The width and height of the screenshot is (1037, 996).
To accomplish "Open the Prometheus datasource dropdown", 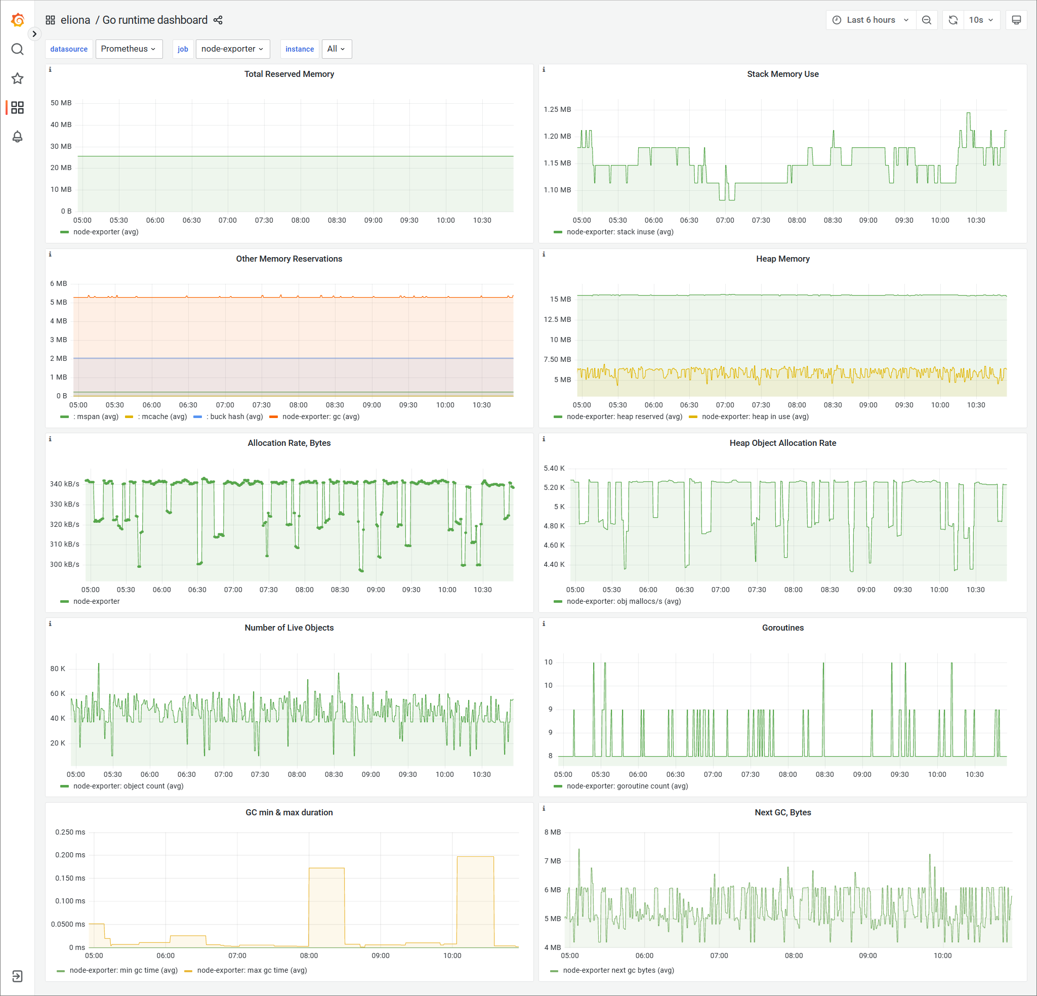I will pyautogui.click(x=129, y=49).
